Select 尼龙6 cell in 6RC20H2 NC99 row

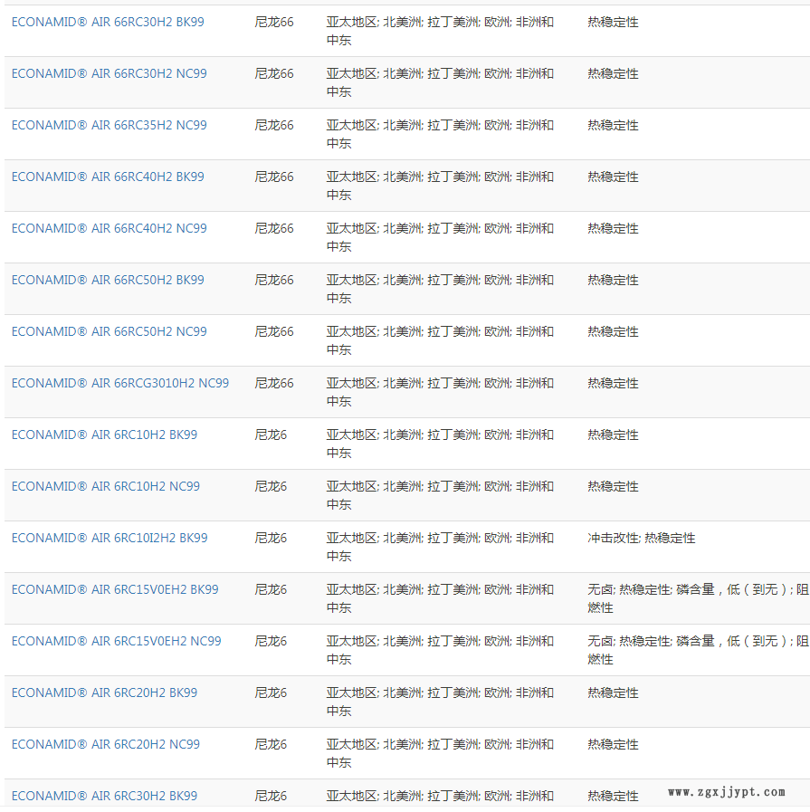click(271, 744)
